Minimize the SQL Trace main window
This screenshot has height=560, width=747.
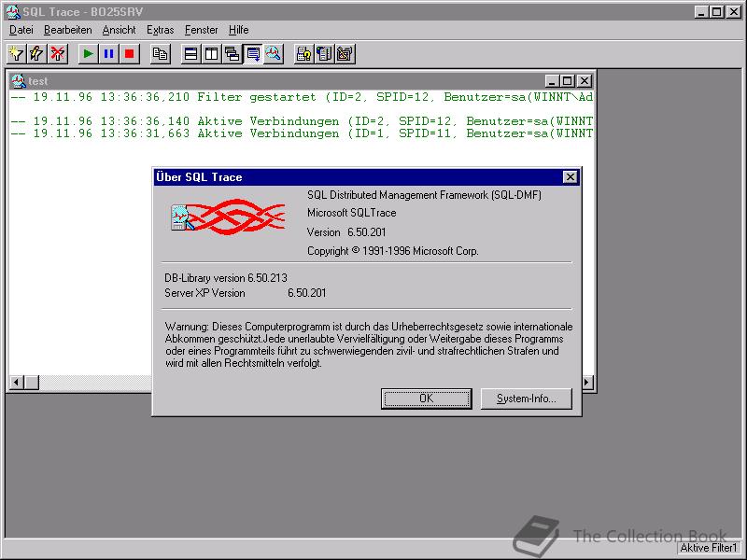pyautogui.click(x=701, y=12)
